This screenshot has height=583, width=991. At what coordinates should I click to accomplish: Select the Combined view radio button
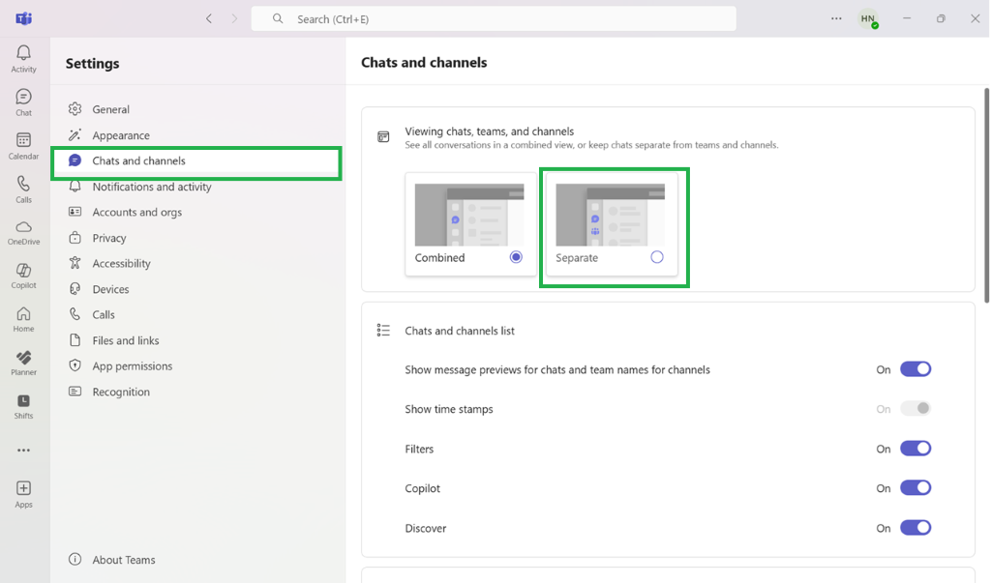516,257
